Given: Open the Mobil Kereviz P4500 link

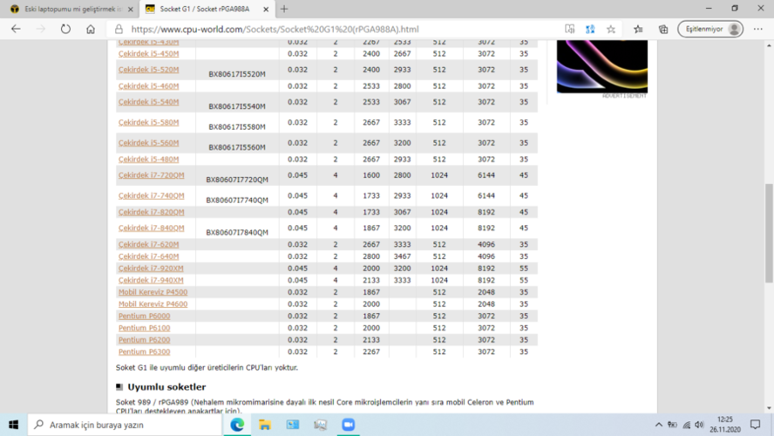Looking at the screenshot, I should coord(153,292).
